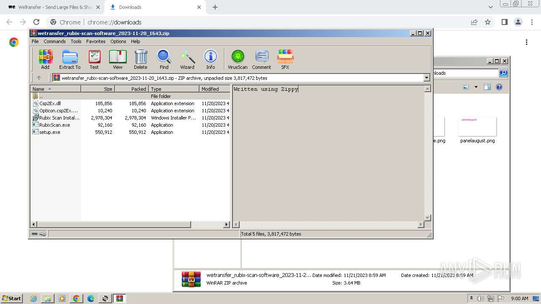Click the drive/key status icon in status bar

(x=39, y=234)
